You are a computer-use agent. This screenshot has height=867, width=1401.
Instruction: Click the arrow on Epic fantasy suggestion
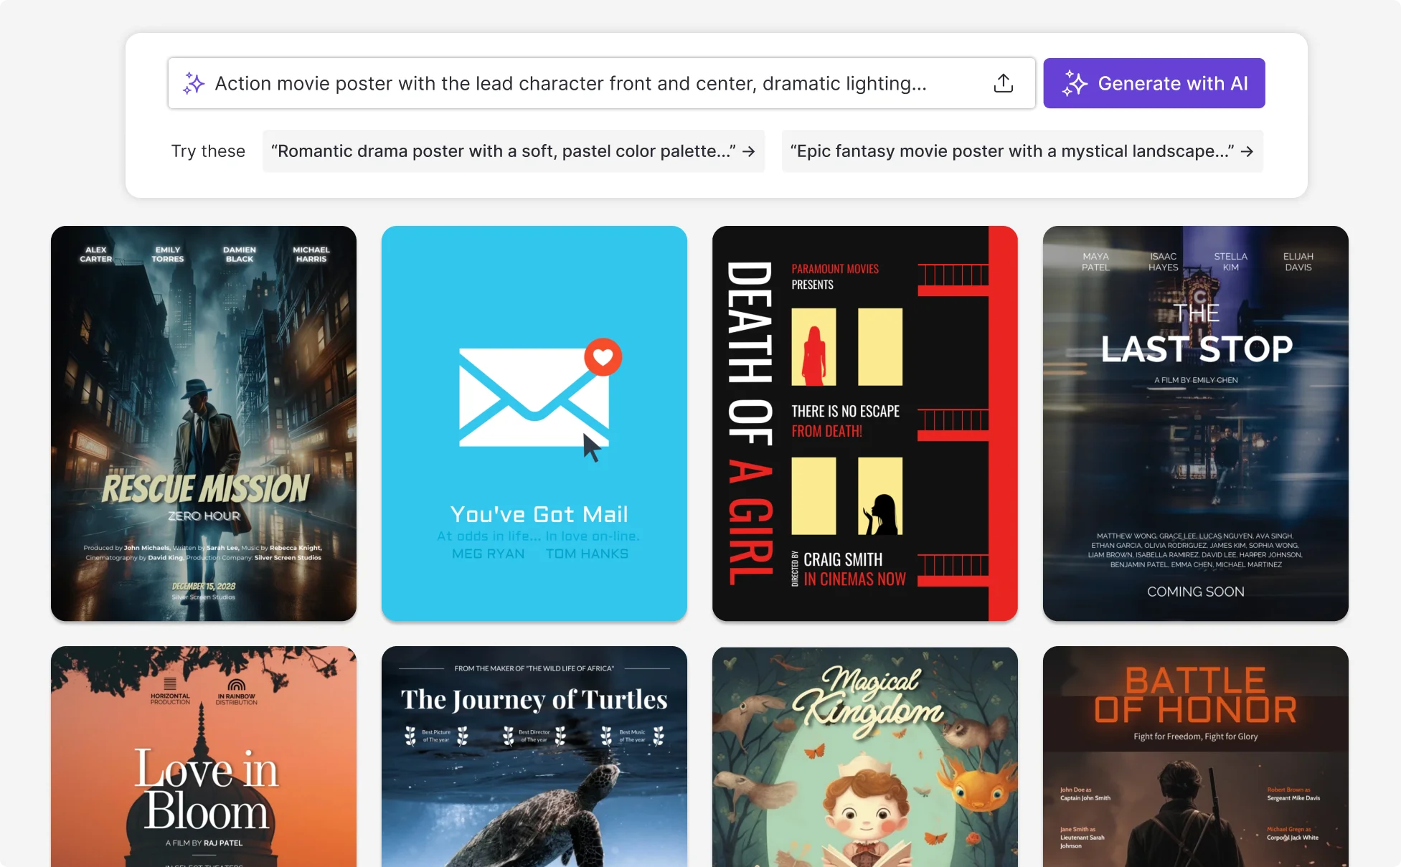pos(1247,151)
